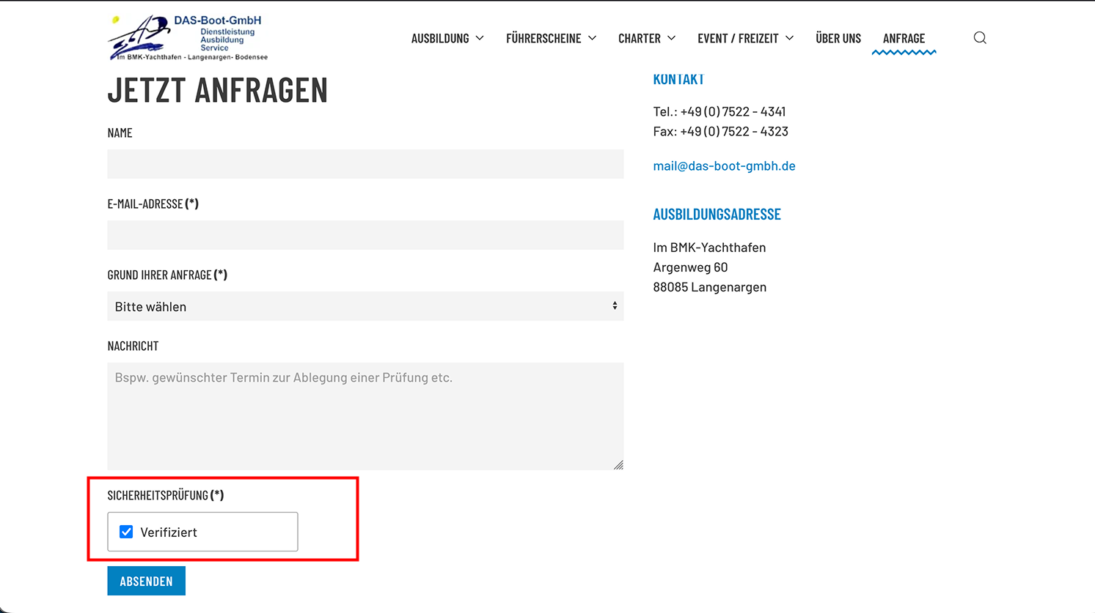Image resolution: width=1095 pixels, height=613 pixels.
Task: Click the Charter menu label
Action: tap(639, 38)
